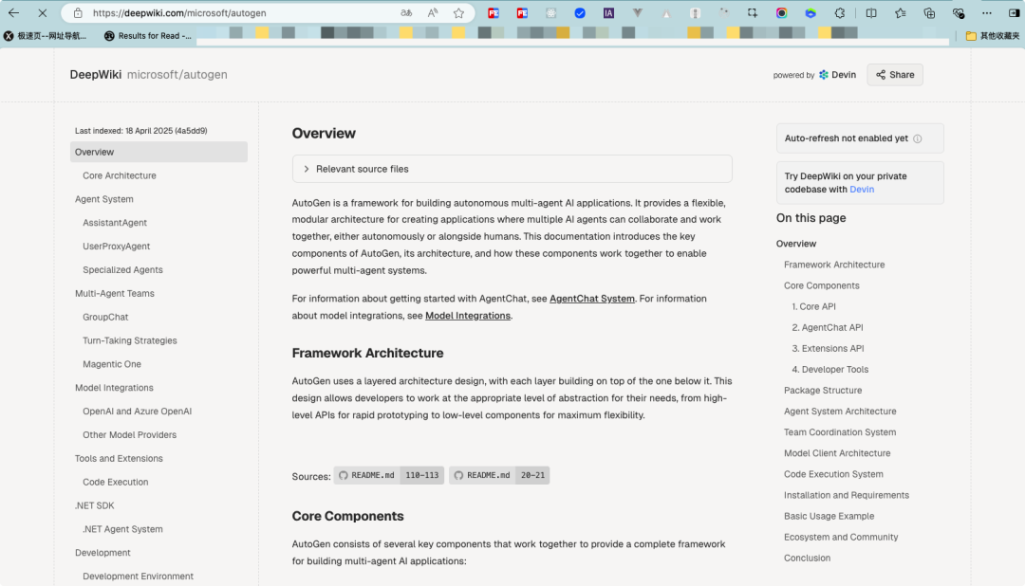1025x586 pixels.
Task: Open Development Environment in the left navigation
Action: click(138, 577)
